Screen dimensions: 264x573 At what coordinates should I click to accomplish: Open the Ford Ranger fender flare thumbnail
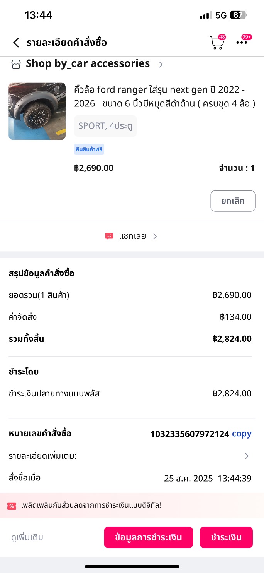click(37, 111)
